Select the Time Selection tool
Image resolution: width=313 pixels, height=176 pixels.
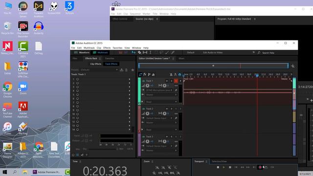(x=150, y=52)
